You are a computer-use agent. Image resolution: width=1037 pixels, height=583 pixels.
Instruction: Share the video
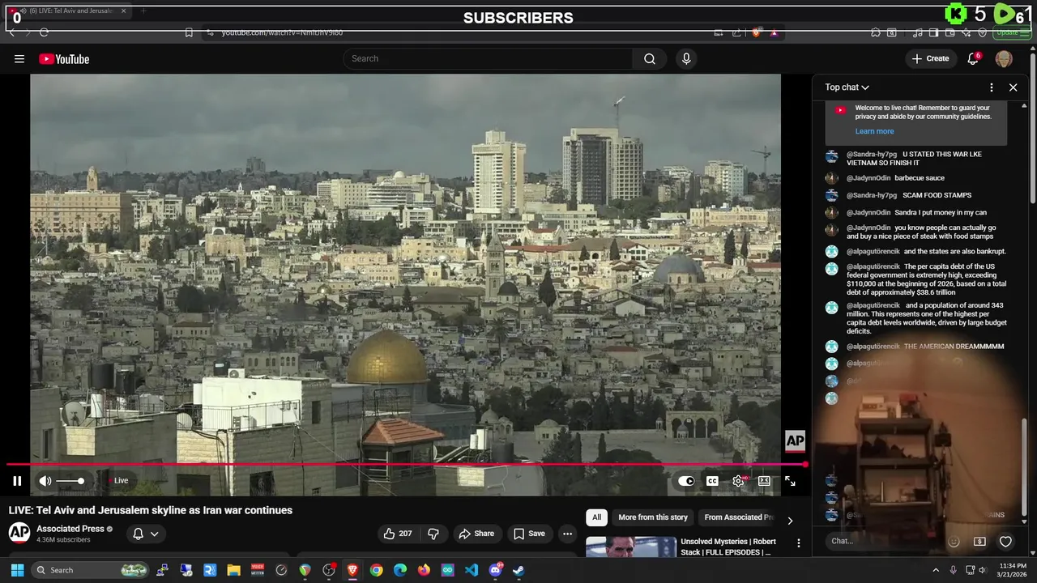476,534
